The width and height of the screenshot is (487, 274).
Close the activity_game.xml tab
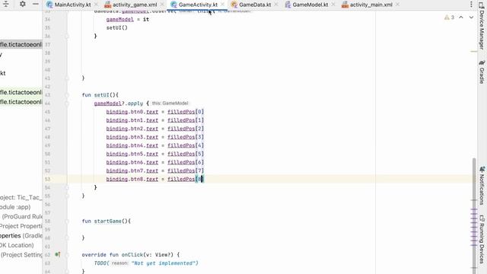click(162, 5)
